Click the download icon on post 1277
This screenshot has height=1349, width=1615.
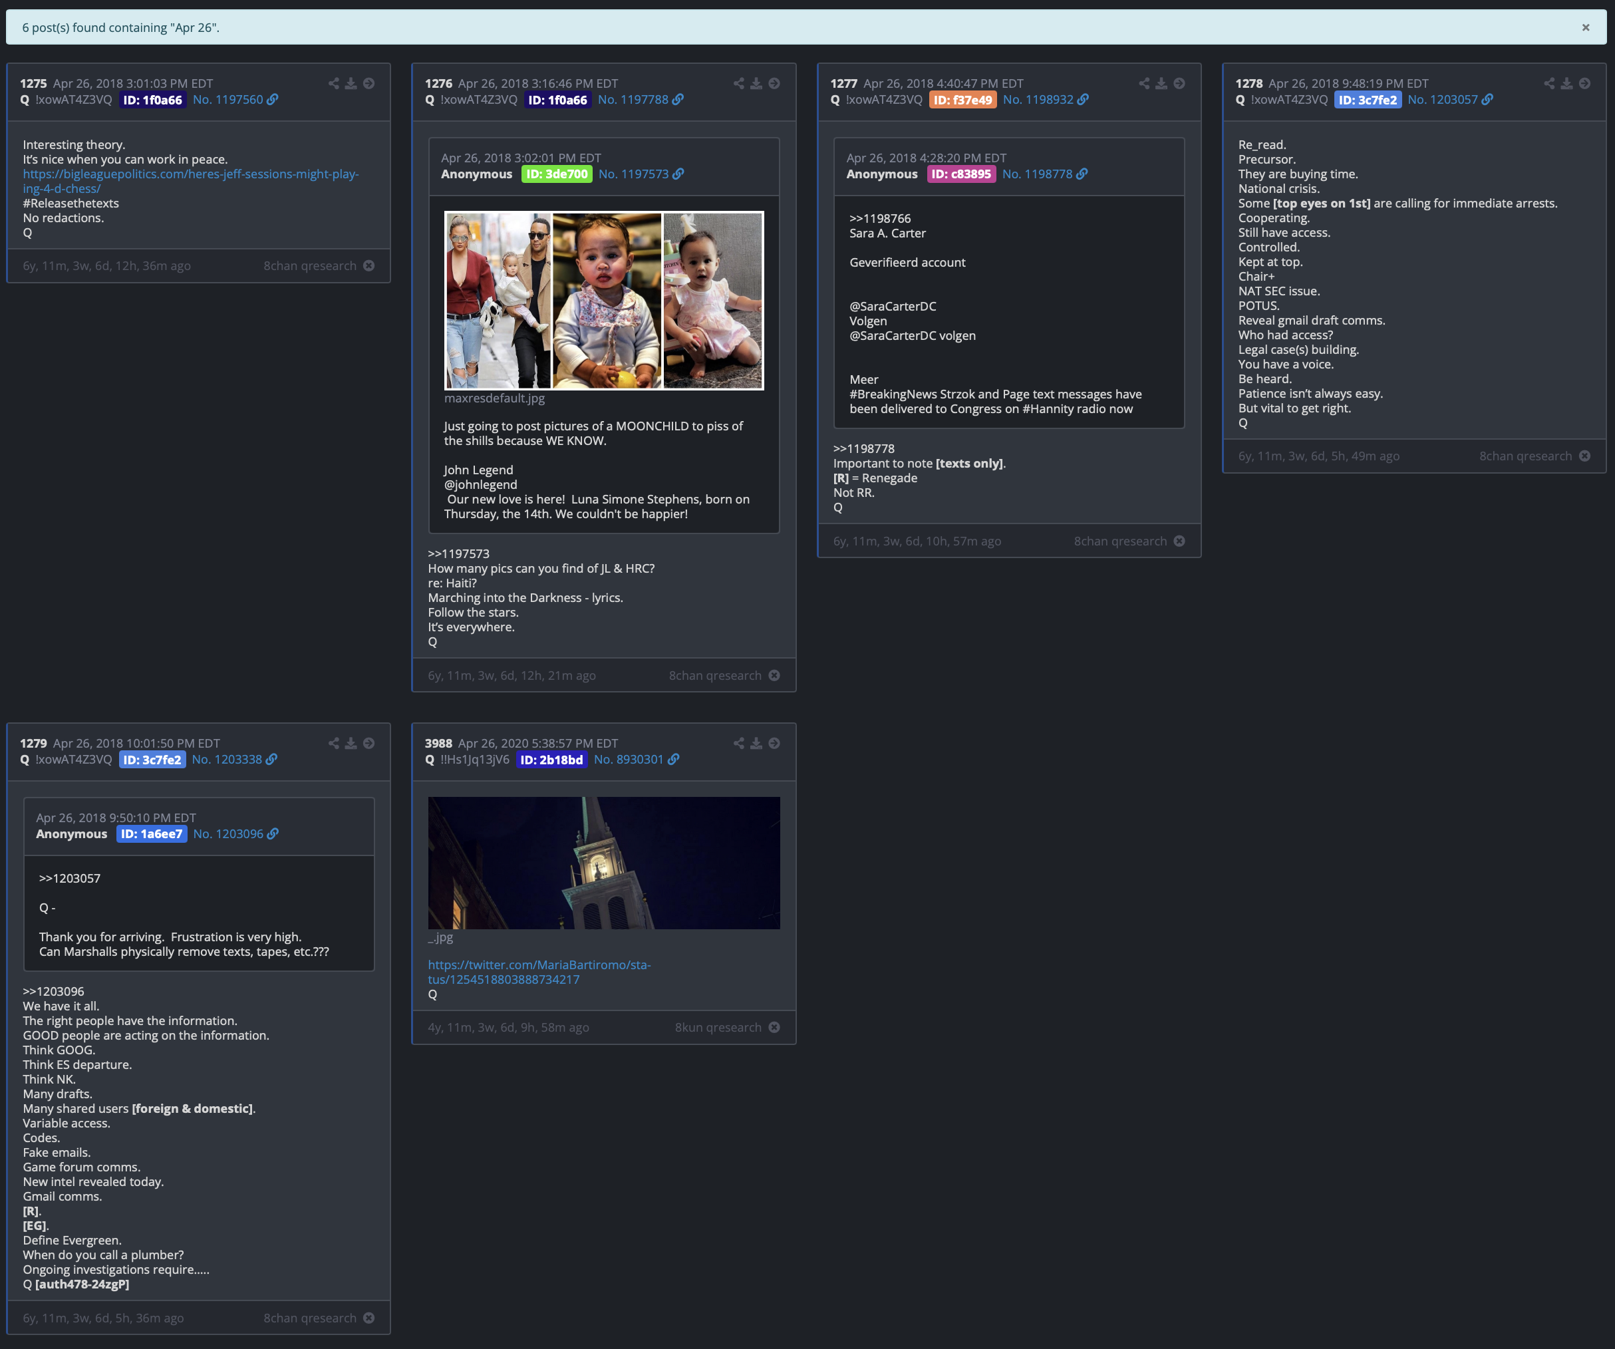[1161, 83]
